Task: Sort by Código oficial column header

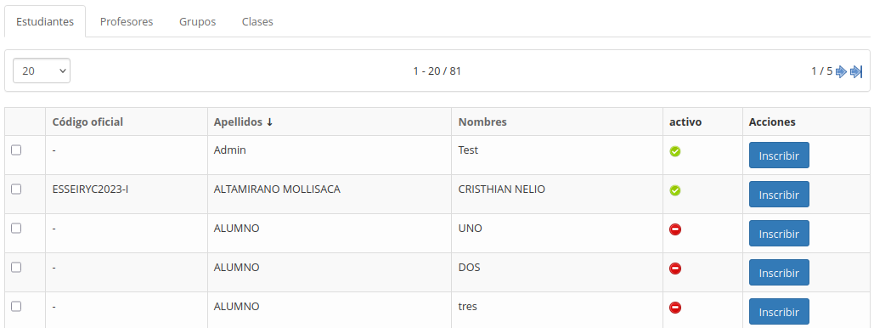Action: pyautogui.click(x=87, y=122)
